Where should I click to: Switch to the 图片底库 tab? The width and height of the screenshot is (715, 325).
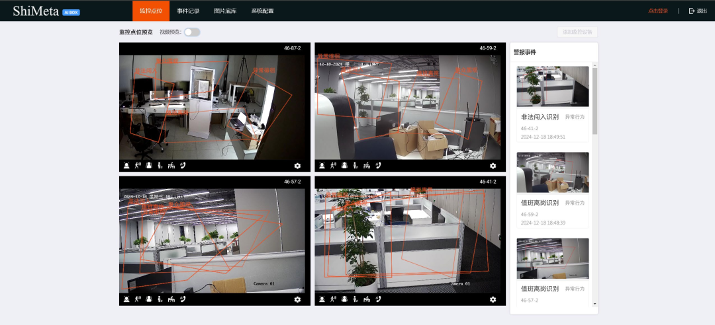click(x=225, y=11)
